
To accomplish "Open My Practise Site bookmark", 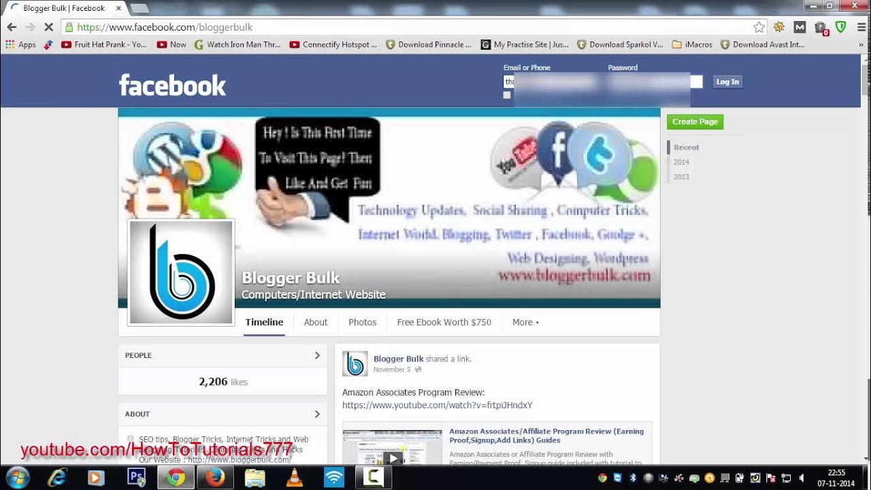I will click(x=525, y=44).
